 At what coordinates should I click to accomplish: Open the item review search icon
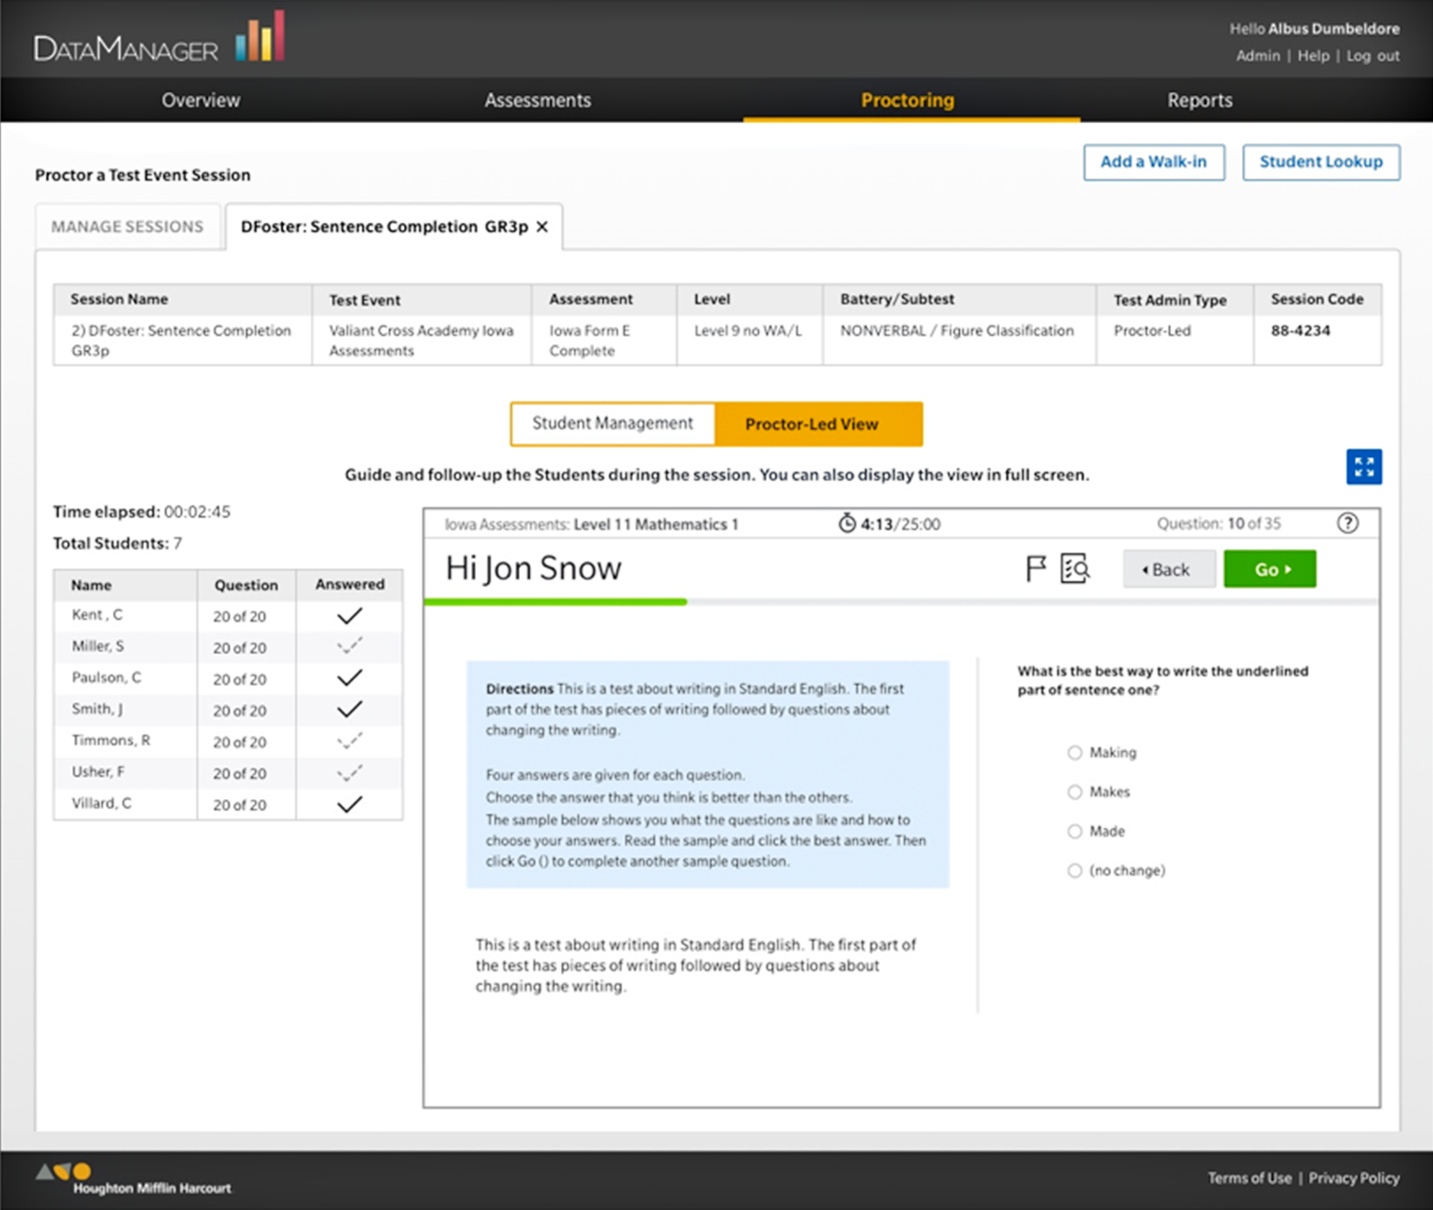pyautogui.click(x=1073, y=568)
